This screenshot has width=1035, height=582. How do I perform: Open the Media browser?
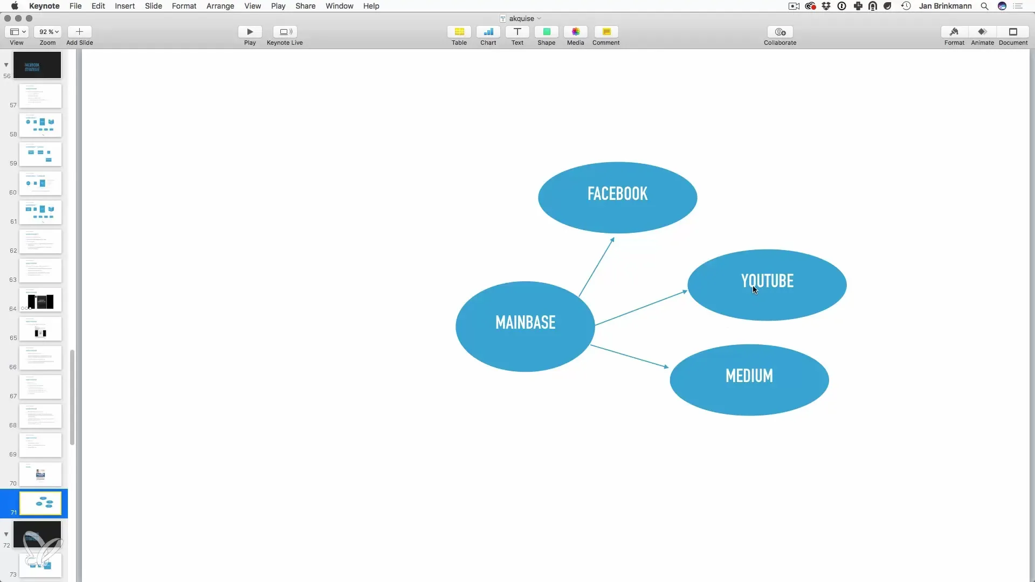click(576, 32)
